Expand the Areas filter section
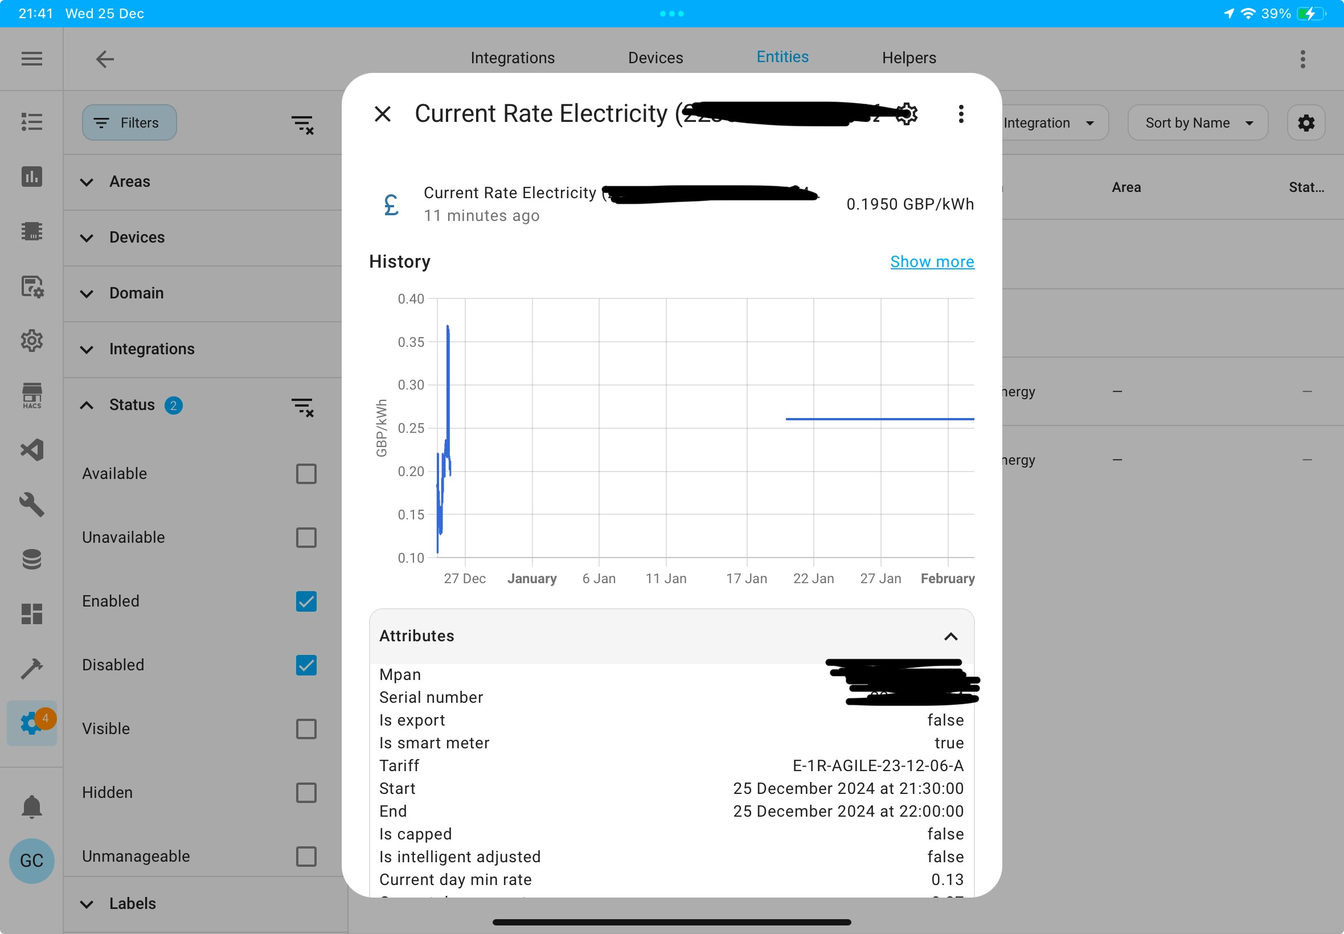Viewport: 1344px width, 934px height. pyautogui.click(x=202, y=182)
